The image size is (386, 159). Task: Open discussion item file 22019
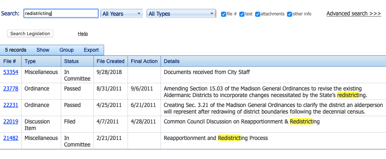click(11, 122)
